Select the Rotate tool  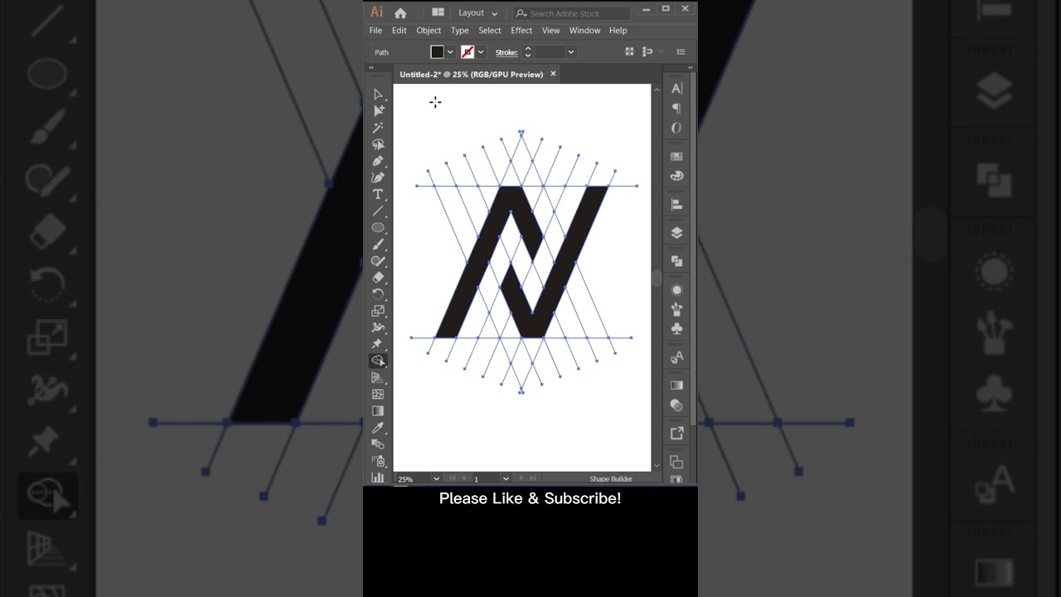coord(378,294)
